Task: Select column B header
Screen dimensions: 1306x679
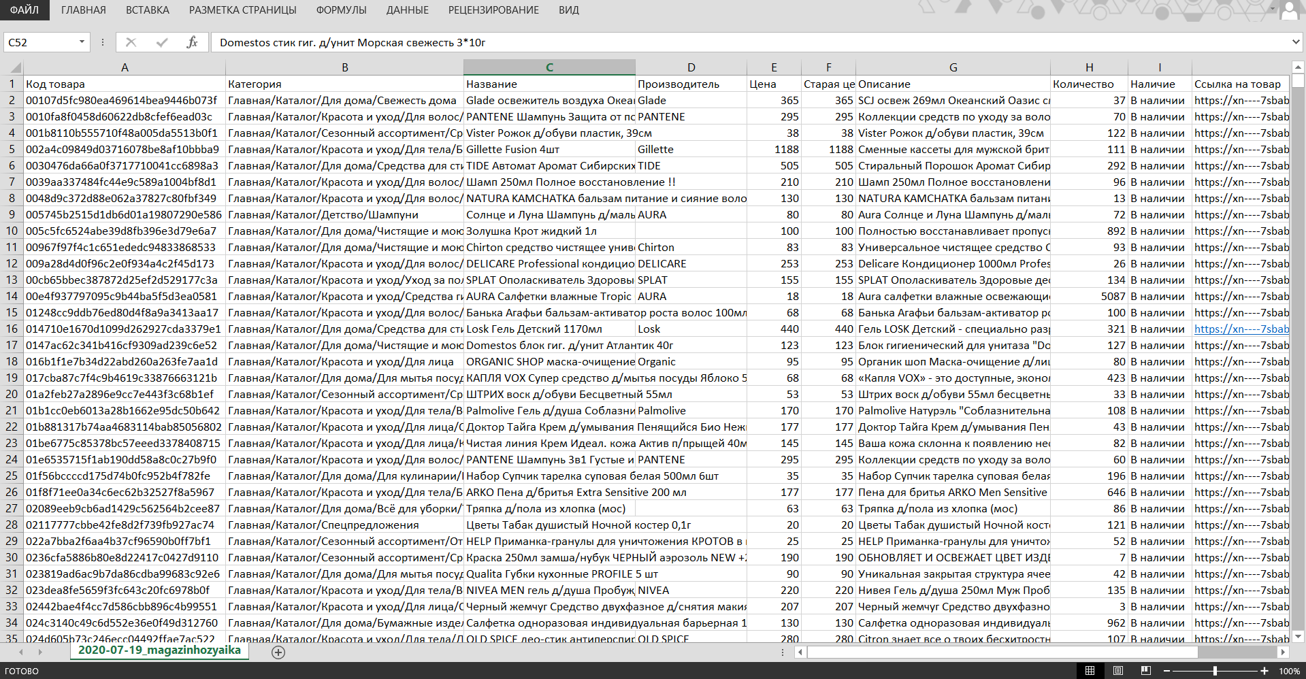Action: (345, 67)
